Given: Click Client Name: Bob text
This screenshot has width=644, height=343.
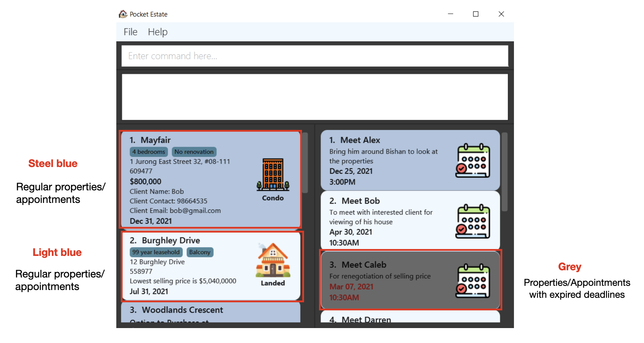Looking at the screenshot, I should [157, 192].
